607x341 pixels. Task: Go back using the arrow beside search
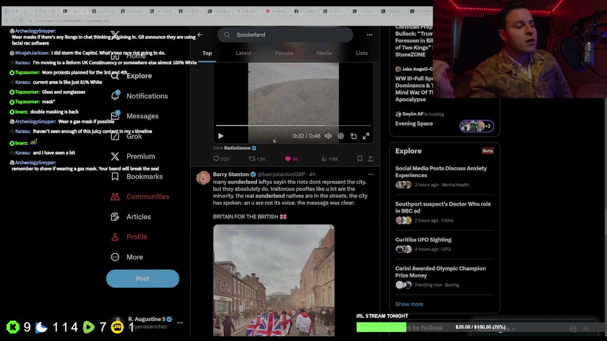[x=200, y=35]
